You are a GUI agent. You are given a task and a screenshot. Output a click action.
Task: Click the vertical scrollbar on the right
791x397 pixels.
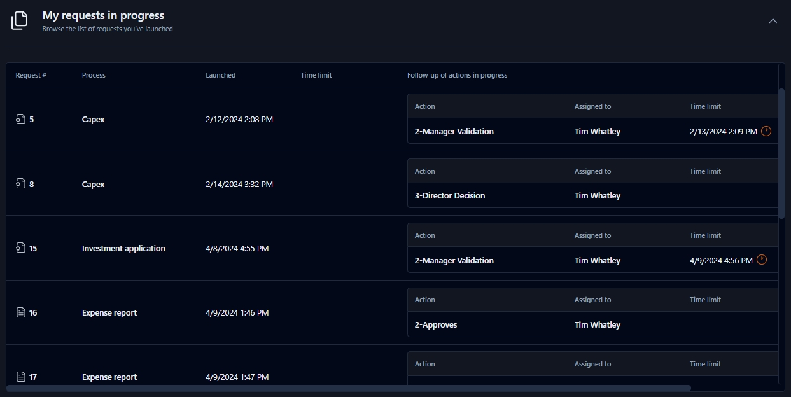pyautogui.click(x=781, y=153)
